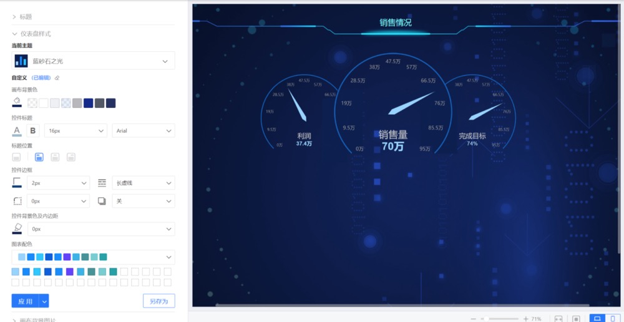Choose the fourth title position icon
Screen dimensions: 624x322
(71, 157)
